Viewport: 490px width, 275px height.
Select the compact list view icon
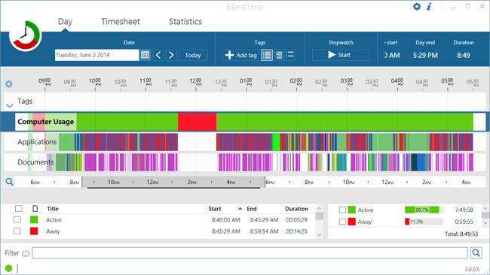(x=289, y=55)
